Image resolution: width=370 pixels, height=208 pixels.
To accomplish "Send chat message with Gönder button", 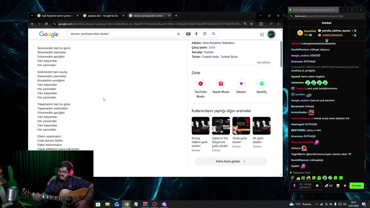I will click(x=356, y=186).
